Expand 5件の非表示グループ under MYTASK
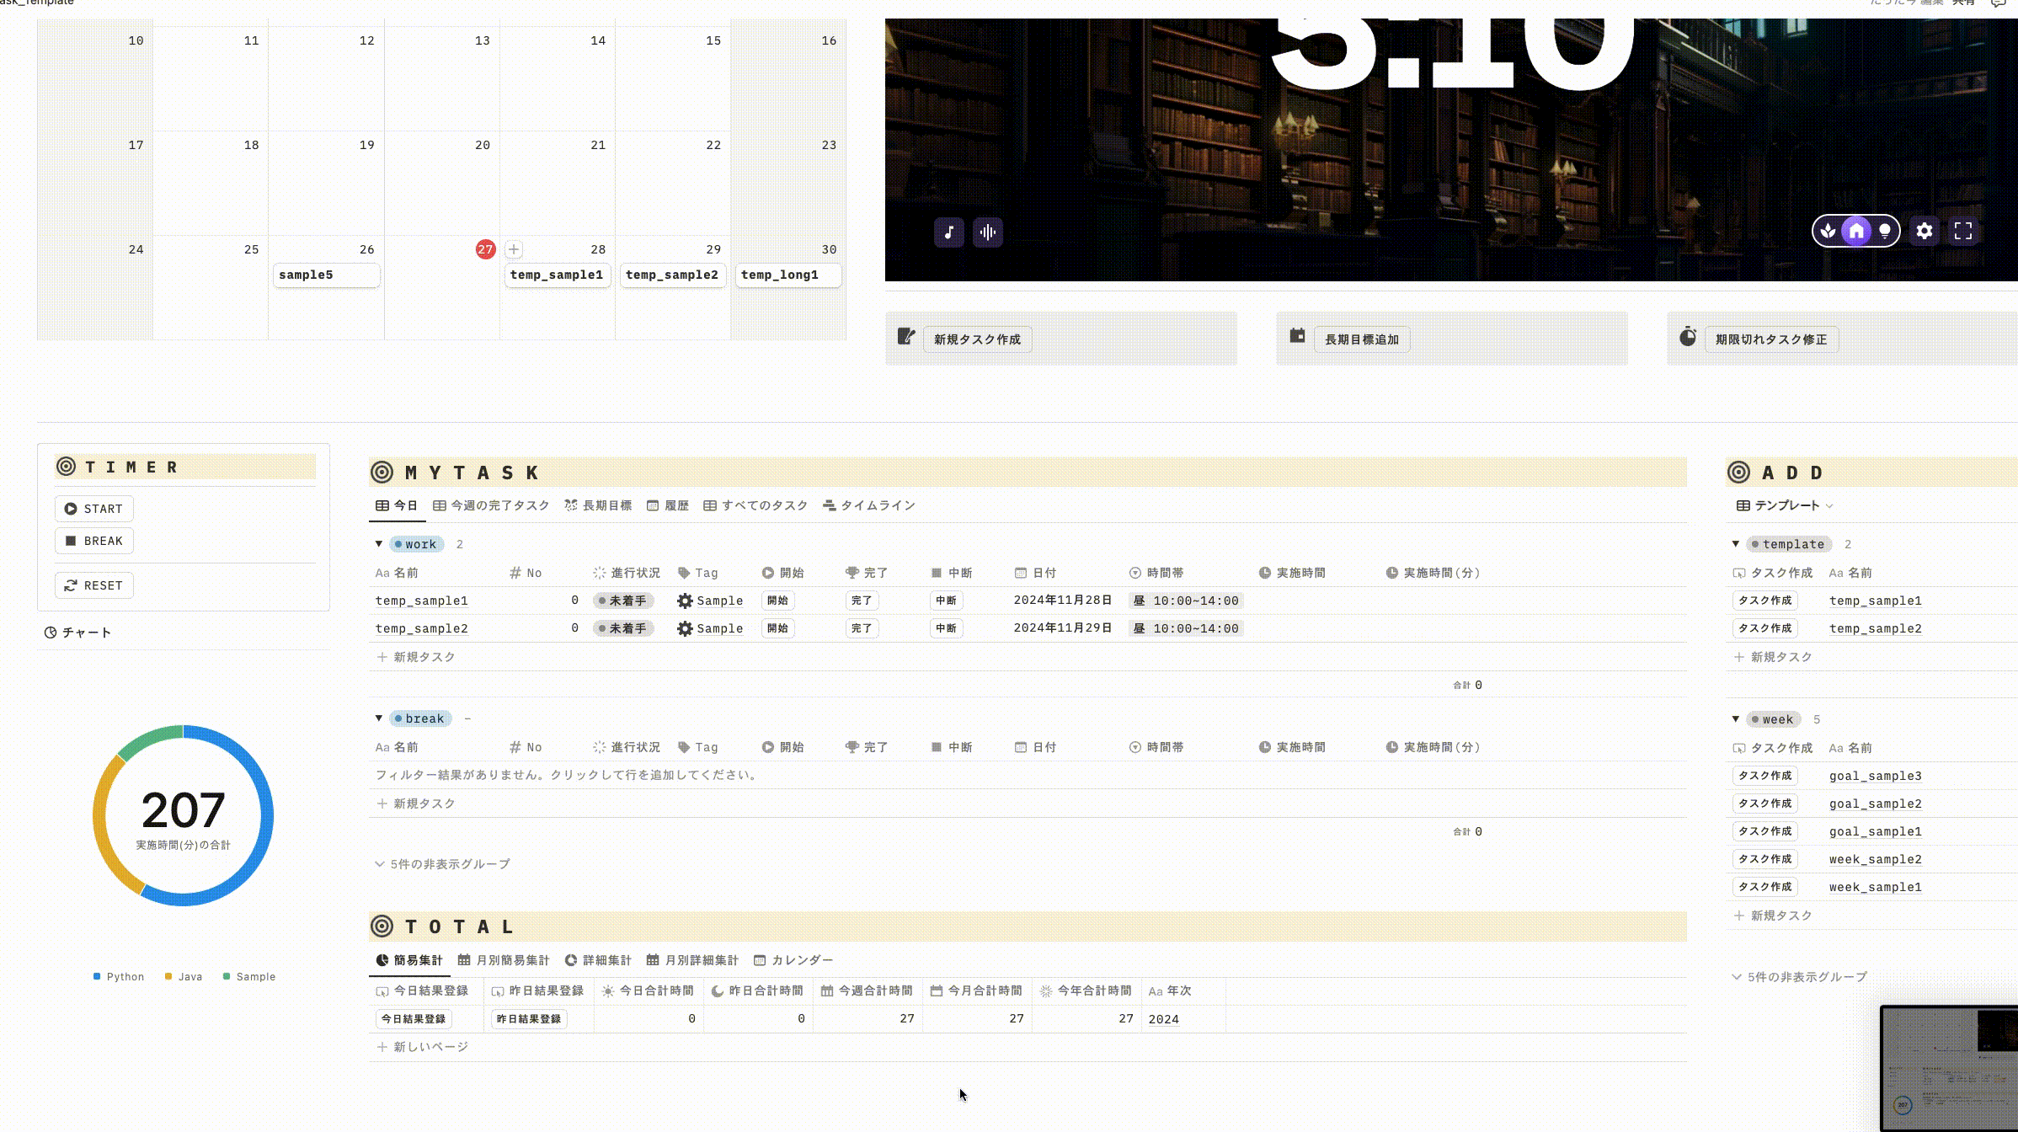 (x=443, y=864)
